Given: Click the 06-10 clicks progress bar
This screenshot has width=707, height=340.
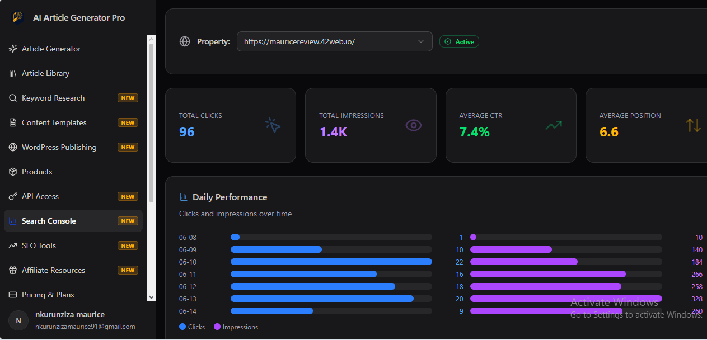Looking at the screenshot, I should click(x=331, y=262).
